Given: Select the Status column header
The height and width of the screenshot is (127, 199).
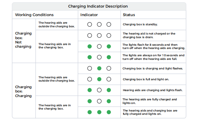Looking at the screenshot, I should (x=129, y=15).
